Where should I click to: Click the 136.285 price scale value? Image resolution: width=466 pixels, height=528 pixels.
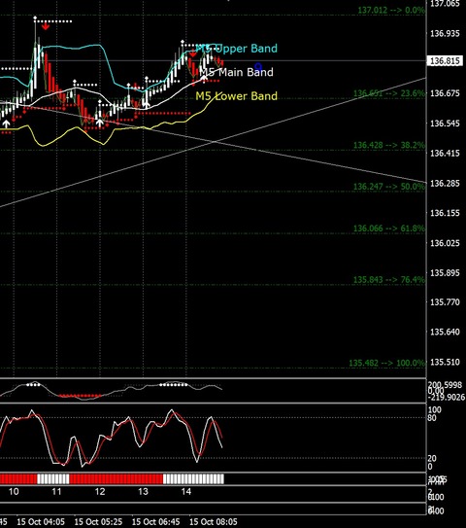coord(445,183)
